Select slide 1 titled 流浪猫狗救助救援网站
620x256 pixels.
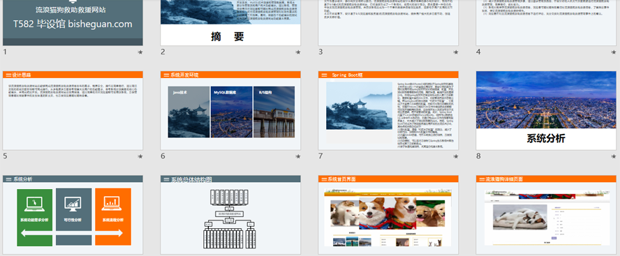coord(73,22)
